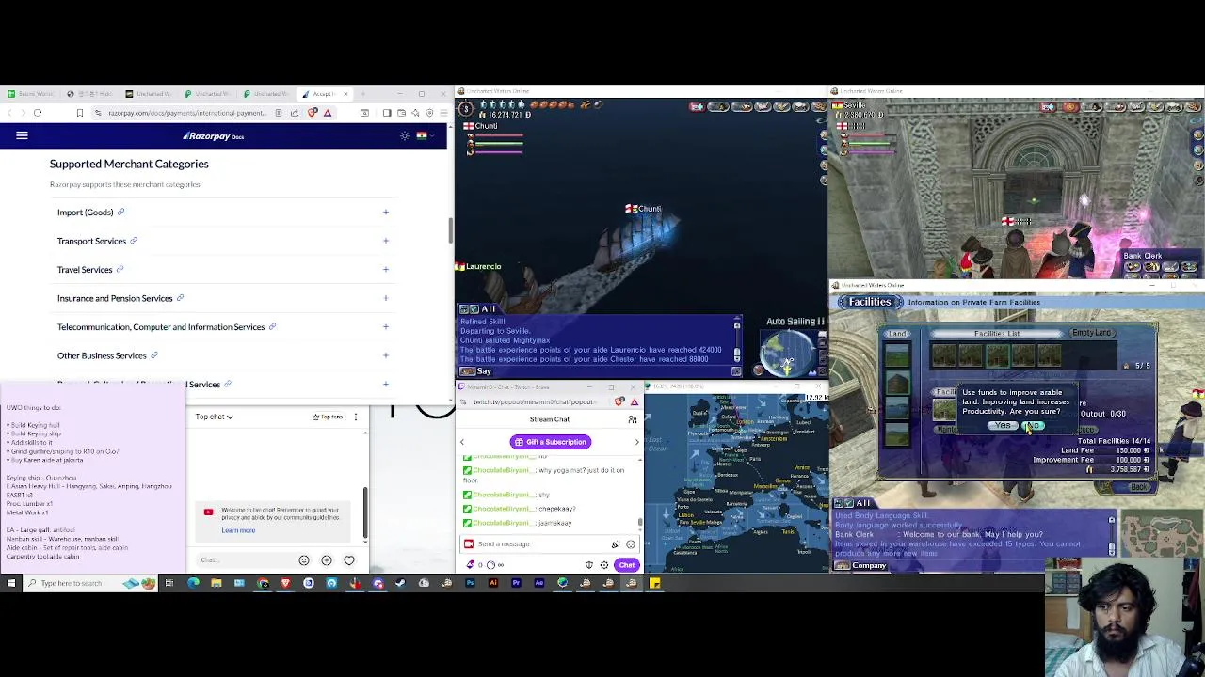Switch to the Accept tab in Brave

pos(325,94)
